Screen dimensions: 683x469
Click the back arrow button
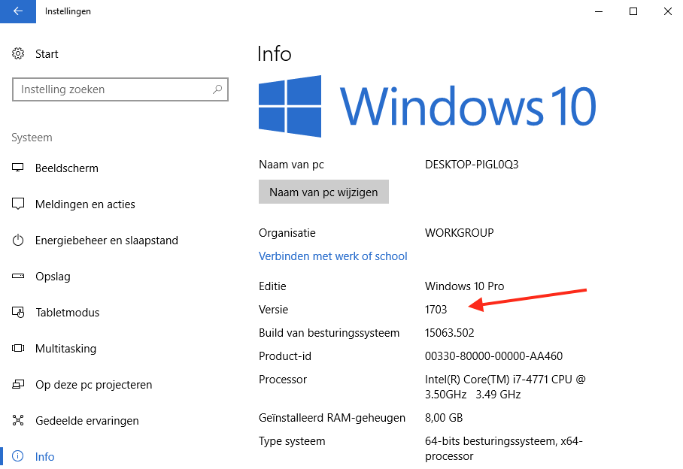18,11
